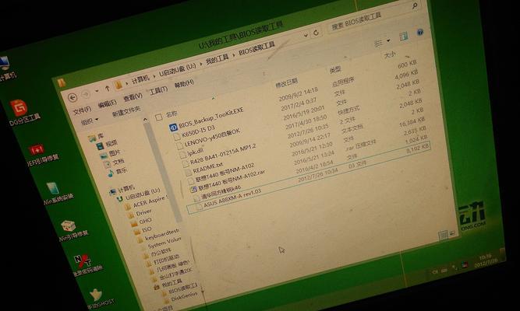
Task: Toggle the select-all checkbox beside 名称
Action: pyautogui.click(x=159, y=117)
